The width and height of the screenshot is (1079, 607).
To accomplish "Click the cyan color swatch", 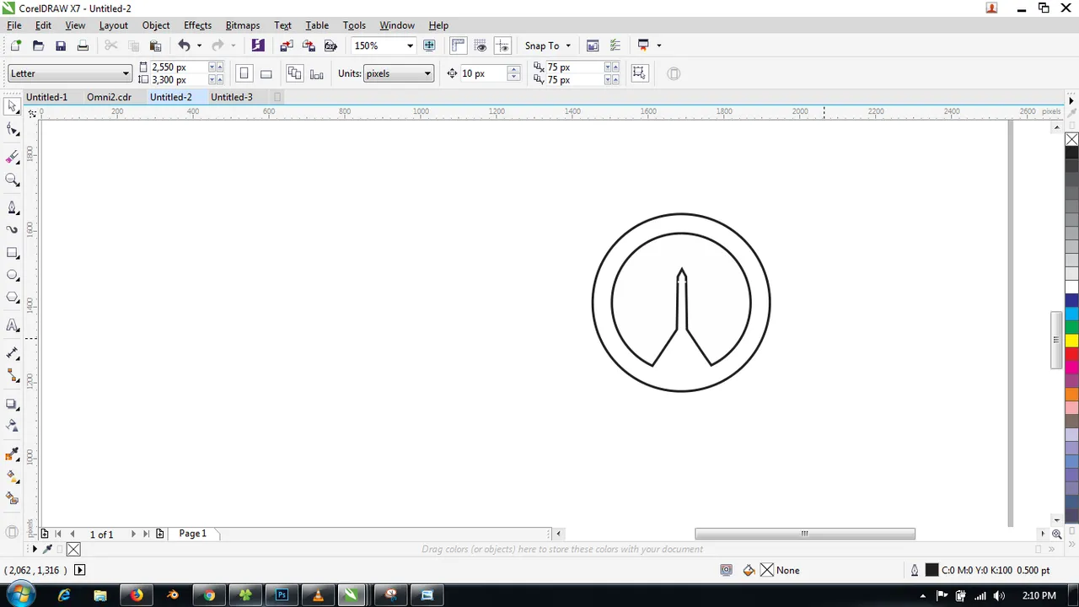I will (1071, 314).
